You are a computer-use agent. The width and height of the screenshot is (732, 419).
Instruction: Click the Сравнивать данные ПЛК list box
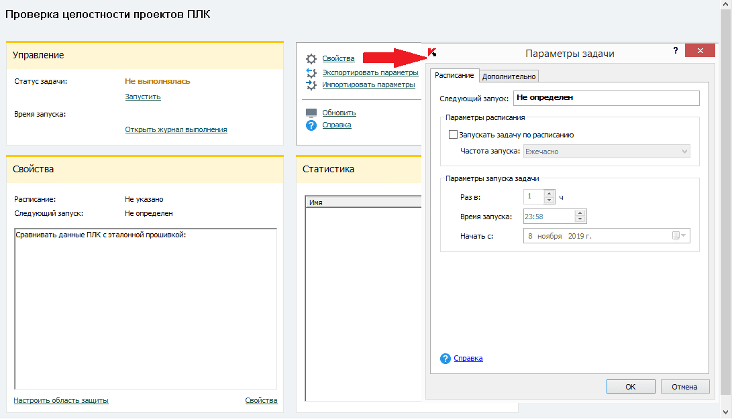pyautogui.click(x=146, y=309)
